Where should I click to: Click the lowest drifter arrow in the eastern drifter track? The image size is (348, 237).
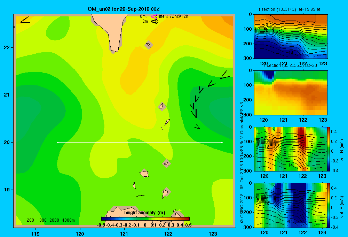(x=197, y=127)
